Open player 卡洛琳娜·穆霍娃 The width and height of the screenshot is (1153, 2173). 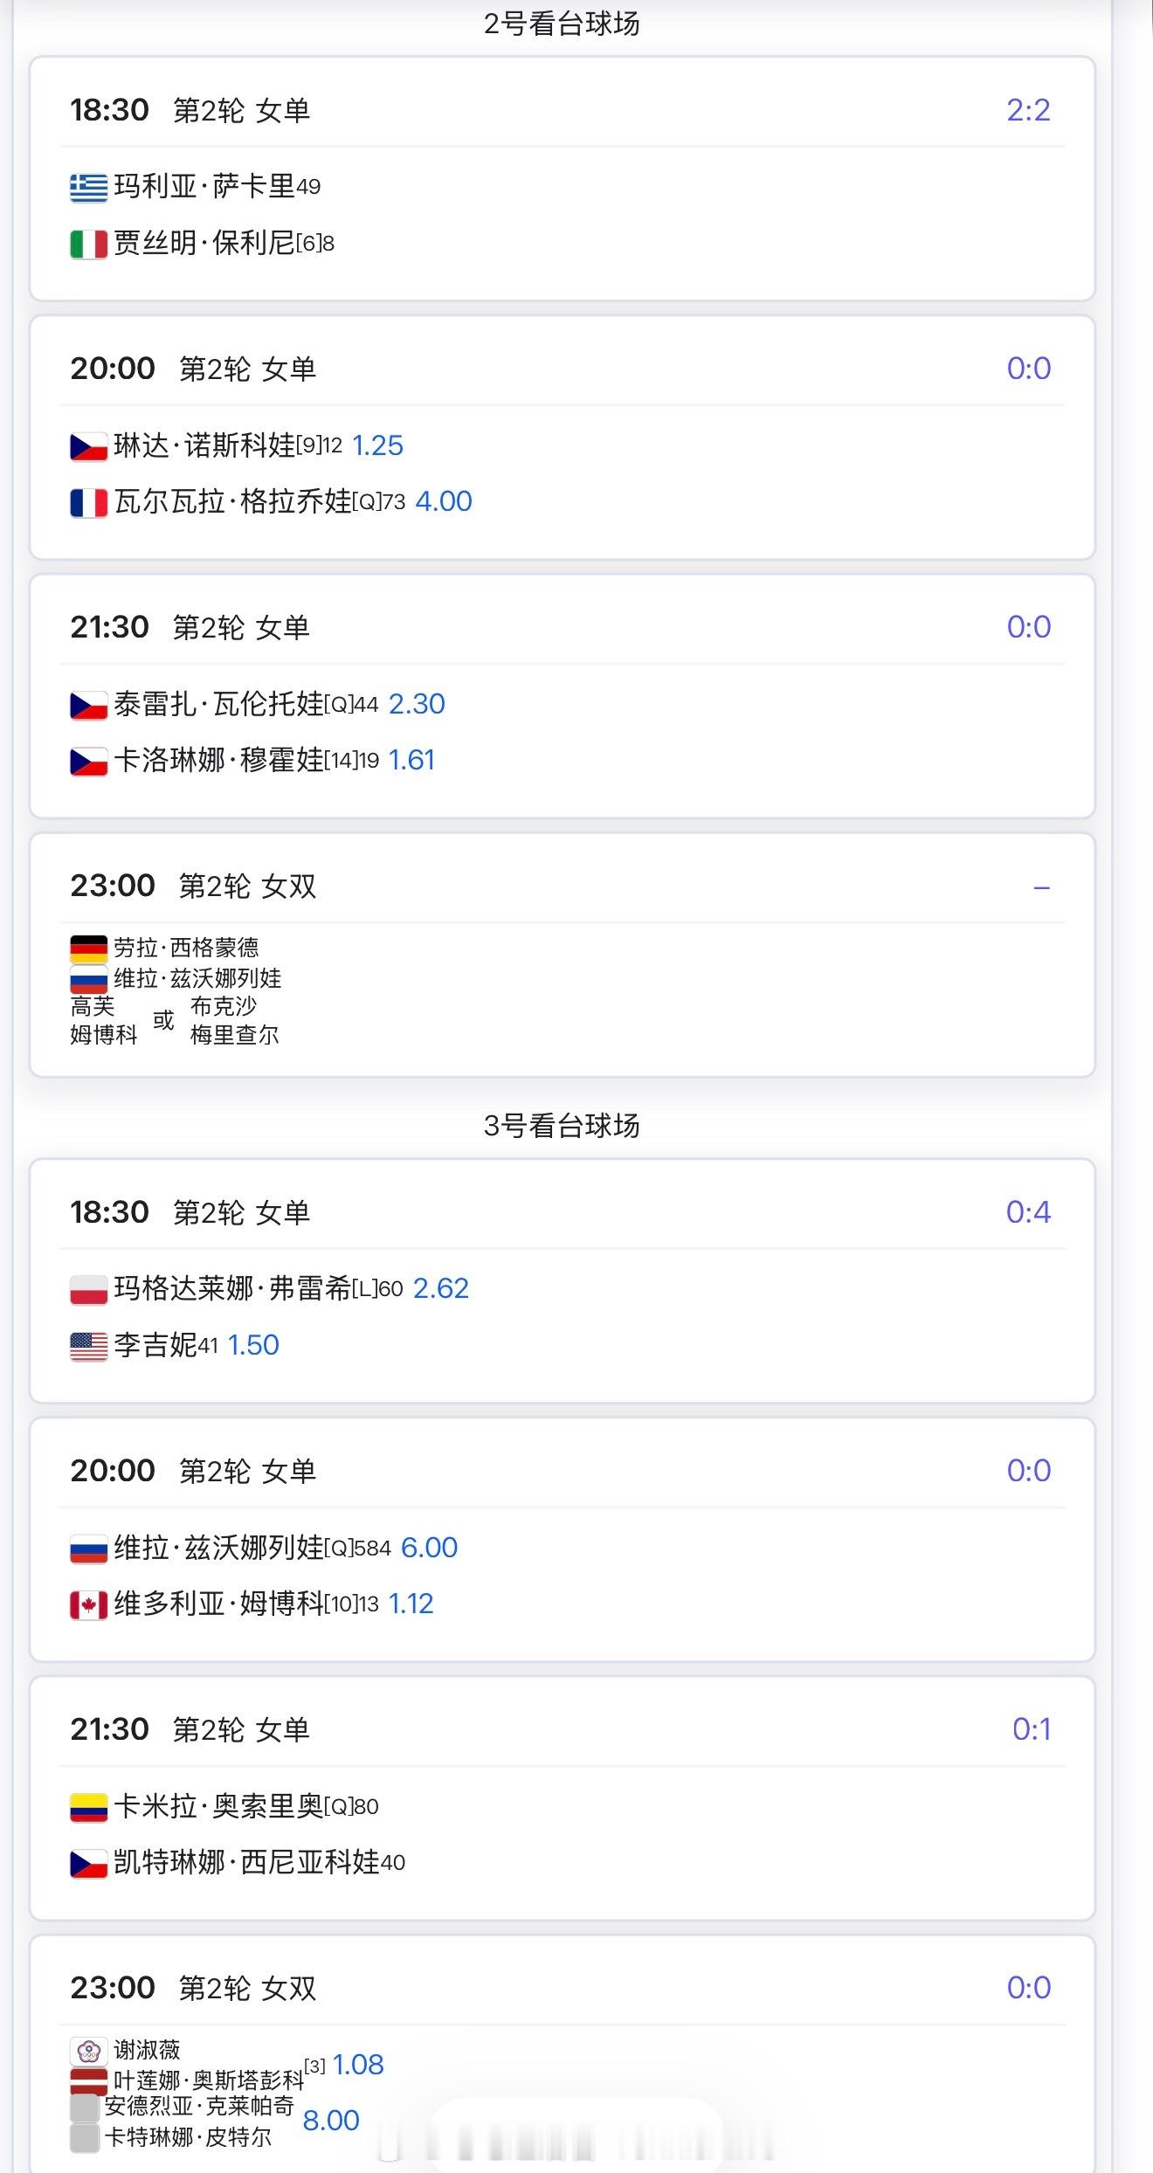point(218,760)
